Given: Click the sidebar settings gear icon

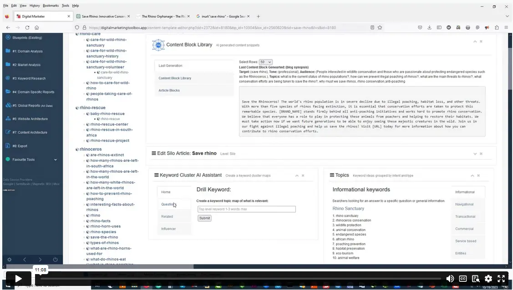Looking at the screenshot, I should [x=9, y=260].
